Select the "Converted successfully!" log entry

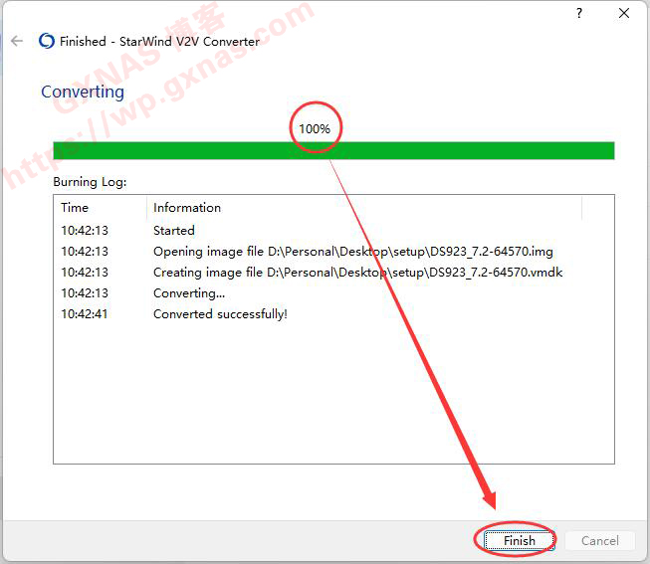coord(220,314)
